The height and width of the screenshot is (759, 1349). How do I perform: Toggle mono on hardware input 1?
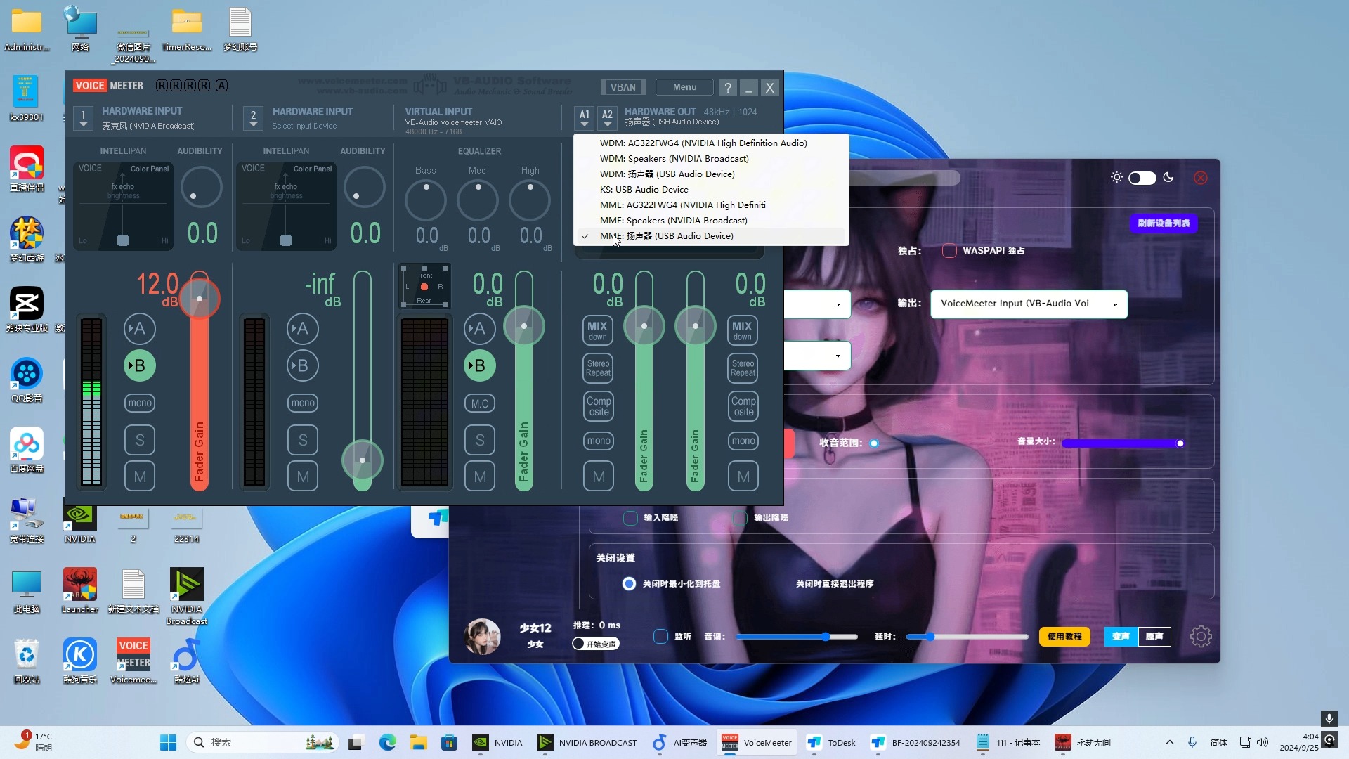pos(140,403)
